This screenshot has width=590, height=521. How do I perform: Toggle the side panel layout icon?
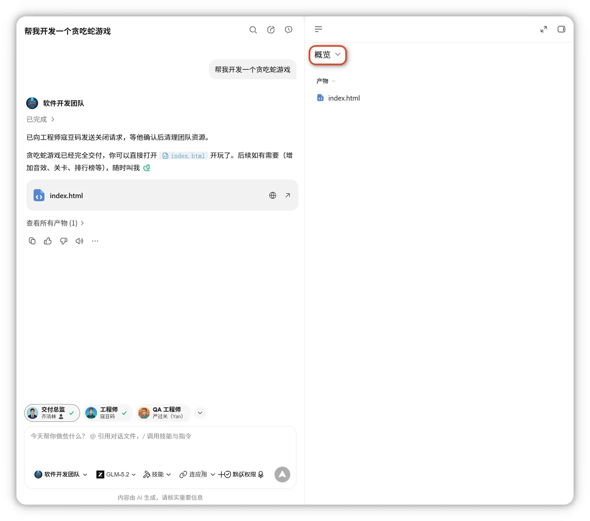(x=561, y=29)
